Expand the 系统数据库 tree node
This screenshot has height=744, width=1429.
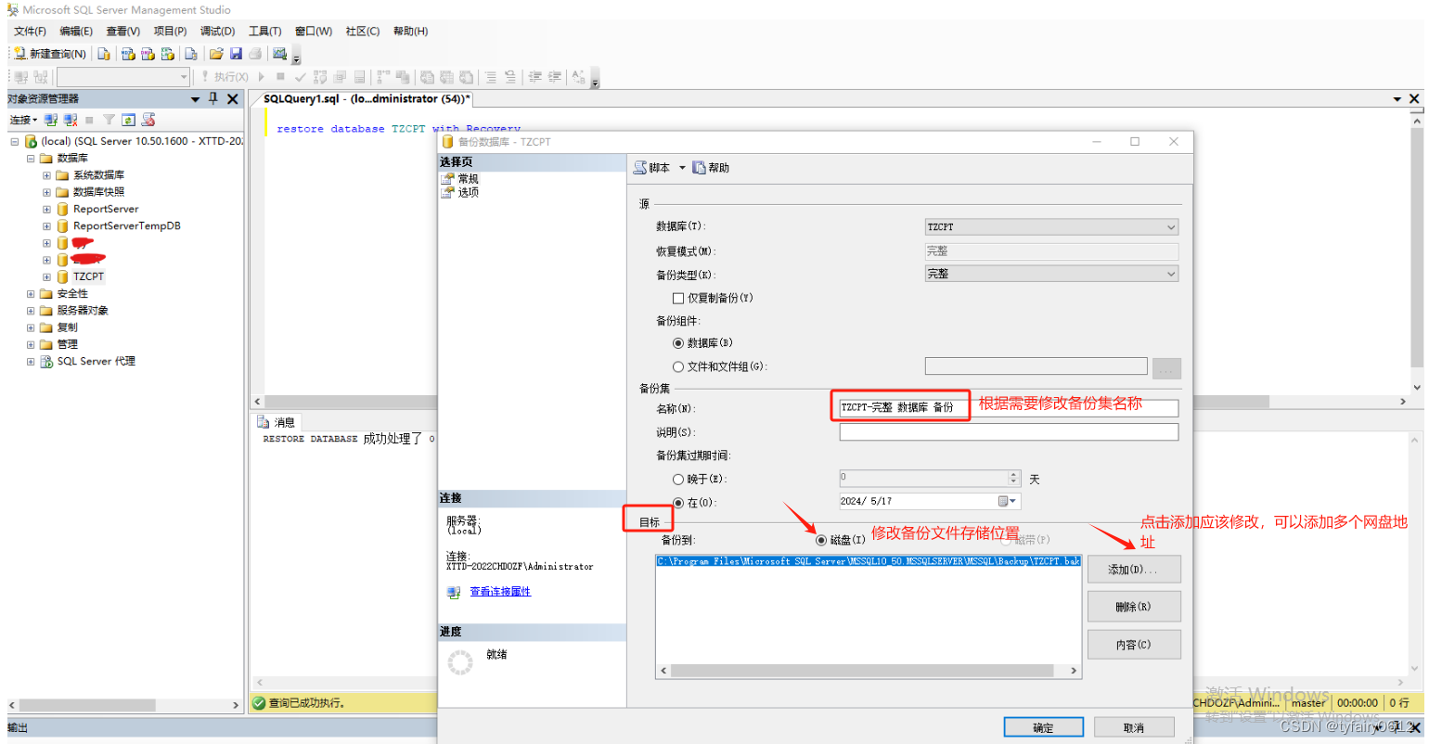click(x=46, y=175)
